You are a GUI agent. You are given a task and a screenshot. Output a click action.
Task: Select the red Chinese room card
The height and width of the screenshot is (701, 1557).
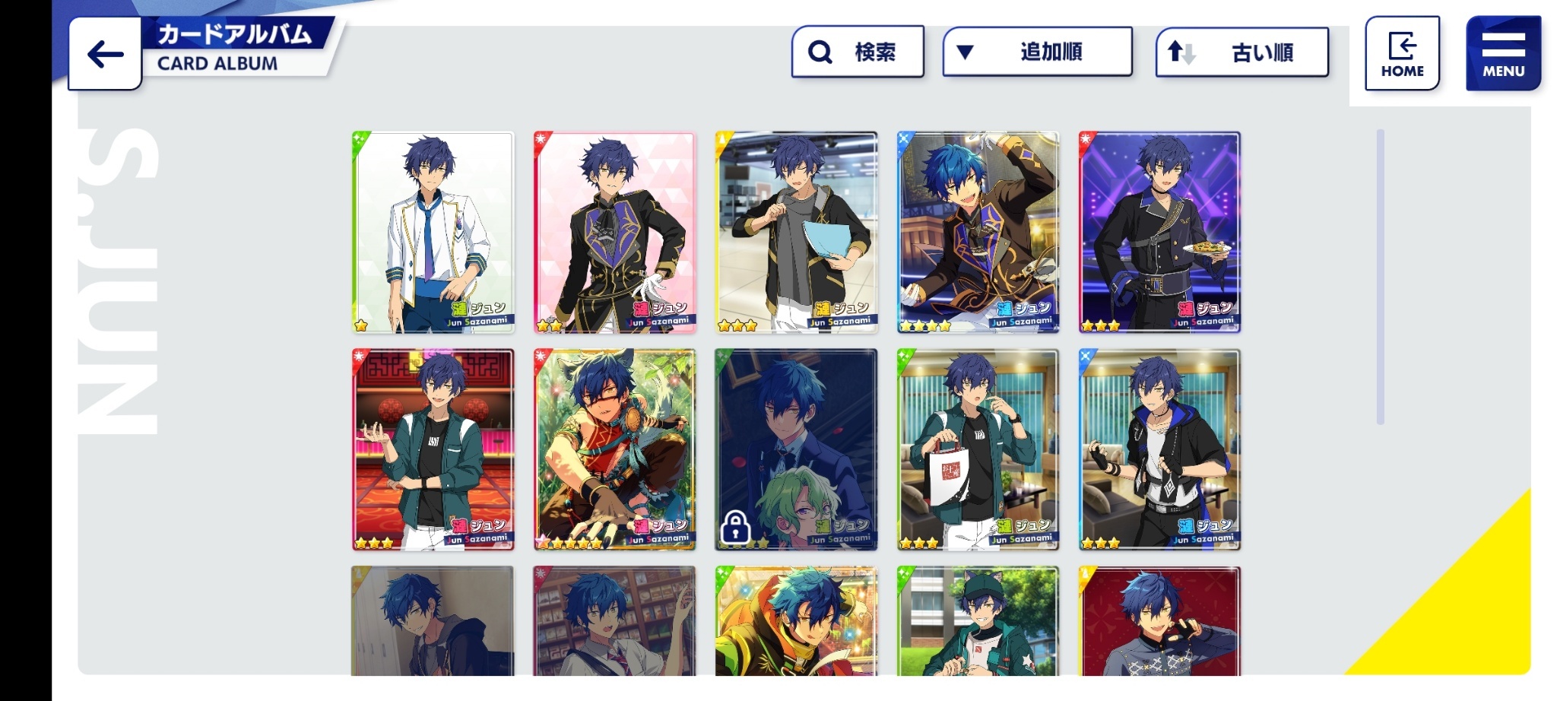[x=433, y=449]
